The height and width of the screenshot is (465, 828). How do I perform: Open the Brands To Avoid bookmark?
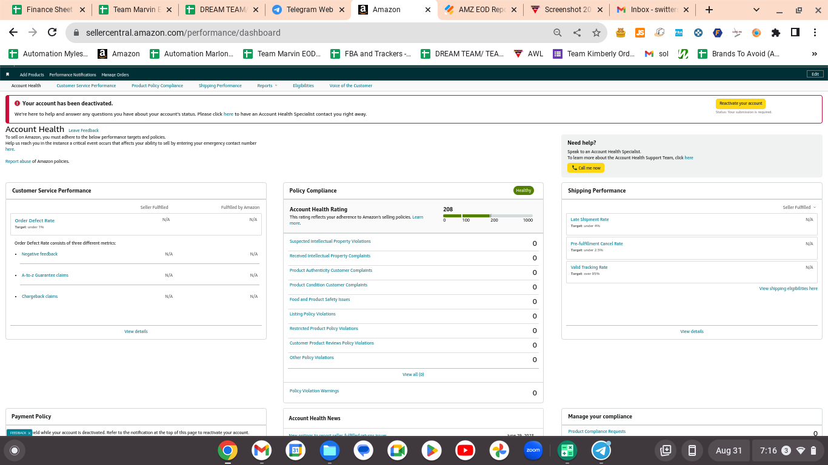pyautogui.click(x=739, y=54)
